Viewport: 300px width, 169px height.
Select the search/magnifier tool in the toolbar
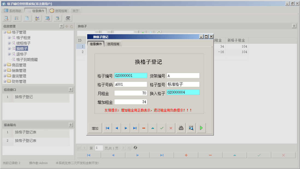pyautogui.click(x=6, y=18)
